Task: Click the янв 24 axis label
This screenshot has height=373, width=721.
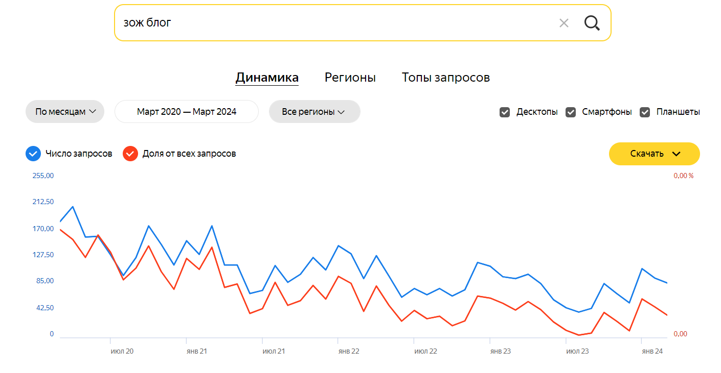Action: pyautogui.click(x=652, y=351)
